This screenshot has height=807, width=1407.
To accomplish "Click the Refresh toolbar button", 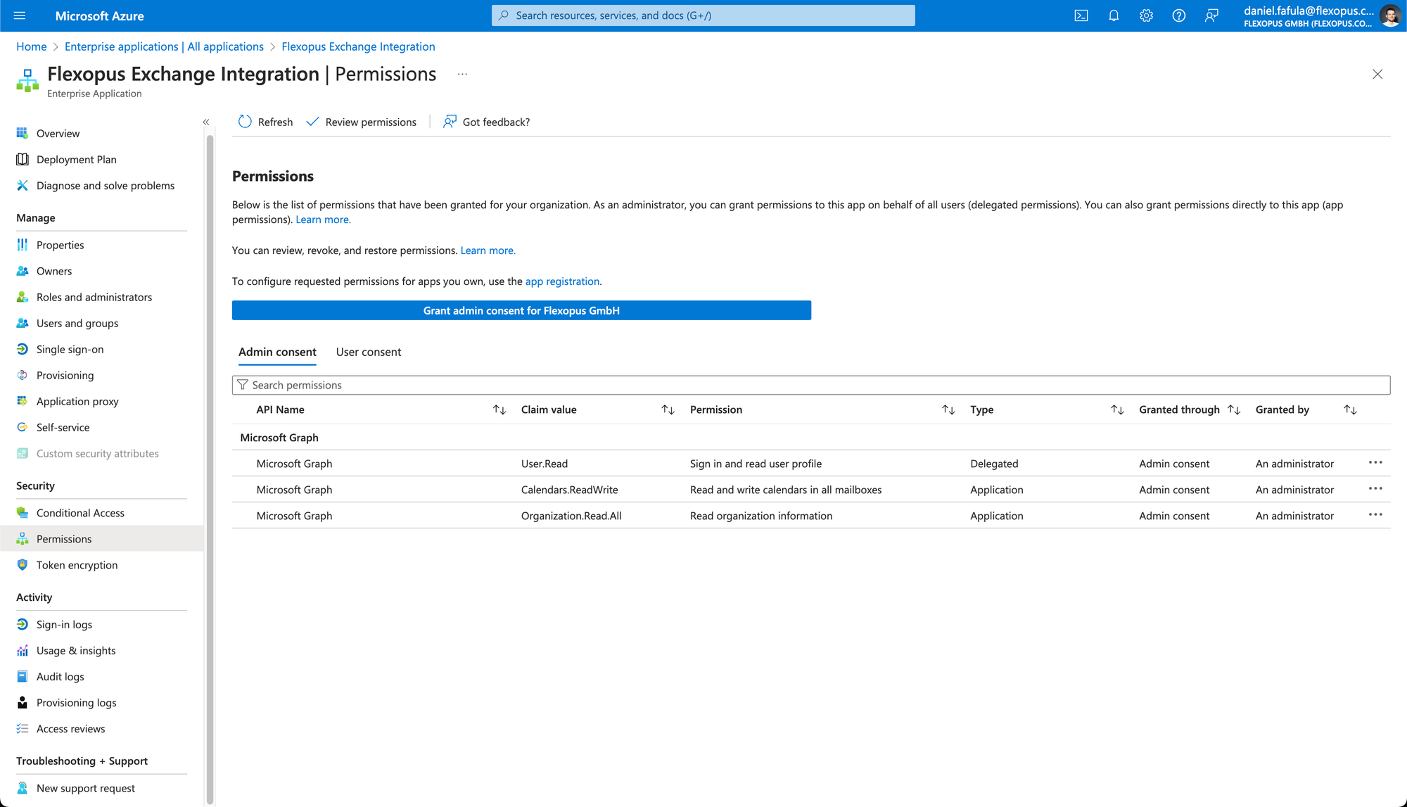I will (x=265, y=122).
